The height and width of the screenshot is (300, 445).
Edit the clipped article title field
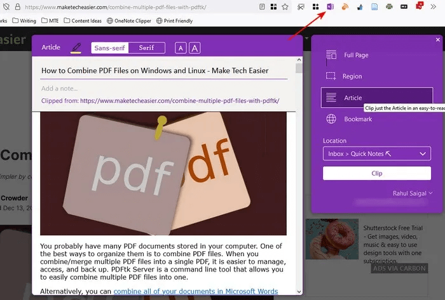164,71
